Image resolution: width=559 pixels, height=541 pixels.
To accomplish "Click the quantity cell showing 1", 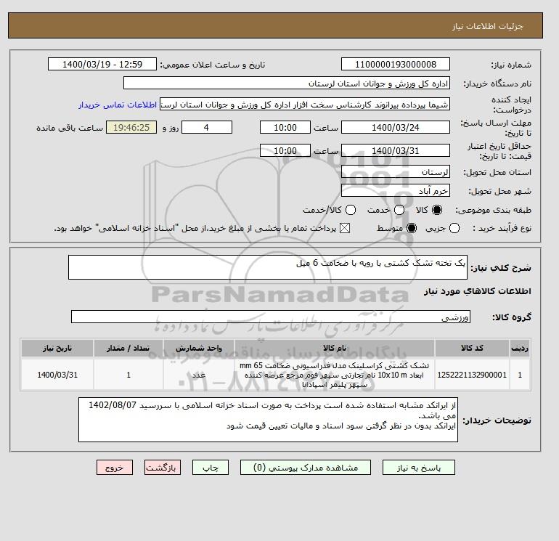I will [128, 375].
